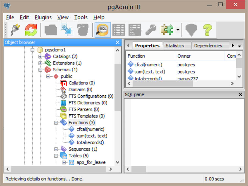248x186 pixels.
Task: Click the Owner column header
Action: pyautogui.click(x=200, y=56)
